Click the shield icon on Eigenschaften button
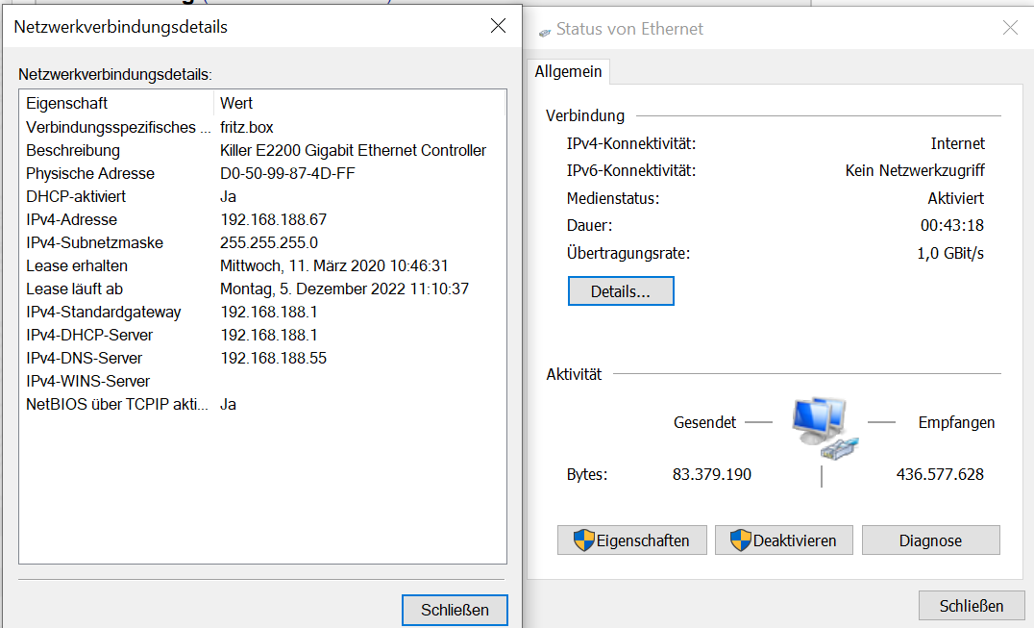 tap(583, 540)
